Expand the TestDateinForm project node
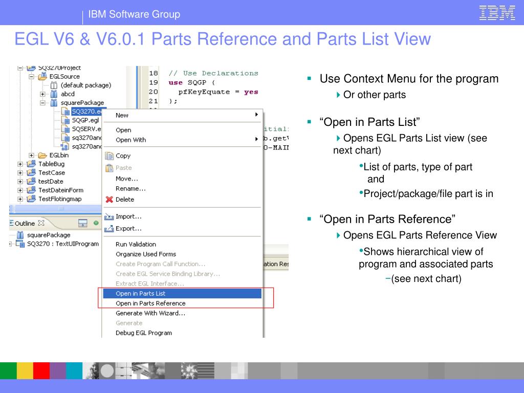Screen dimensions: 524x393 coord(20,190)
